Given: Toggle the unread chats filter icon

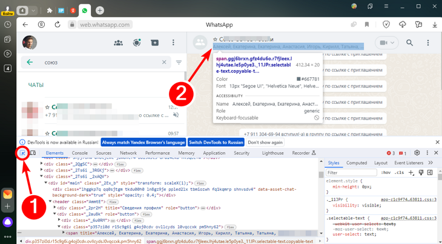Looking at the screenshot, I should point(179,62).
